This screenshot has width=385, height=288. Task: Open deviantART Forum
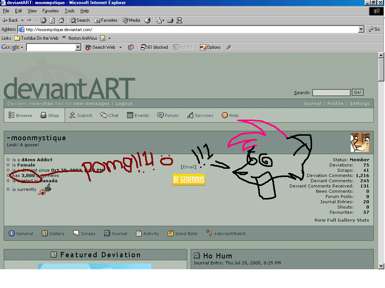(168, 115)
